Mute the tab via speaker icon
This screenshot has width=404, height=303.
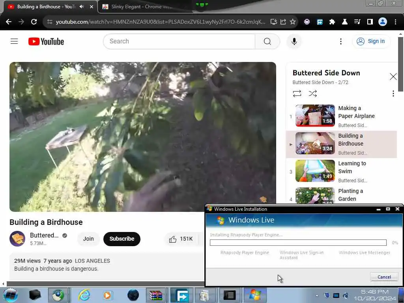[82, 7]
